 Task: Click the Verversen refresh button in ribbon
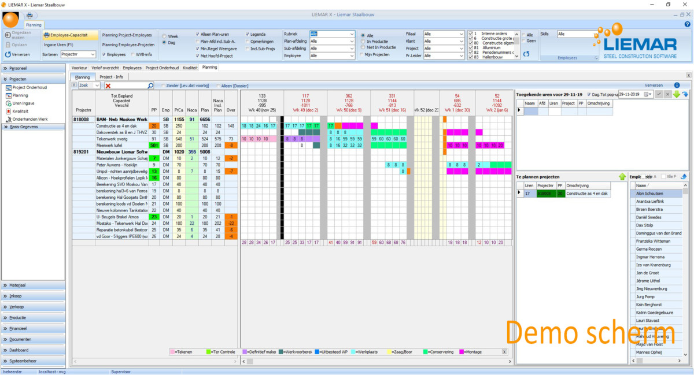(x=17, y=54)
